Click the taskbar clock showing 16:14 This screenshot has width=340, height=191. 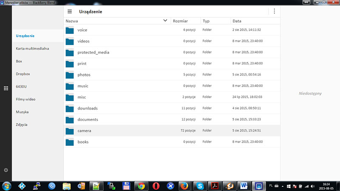(326, 186)
